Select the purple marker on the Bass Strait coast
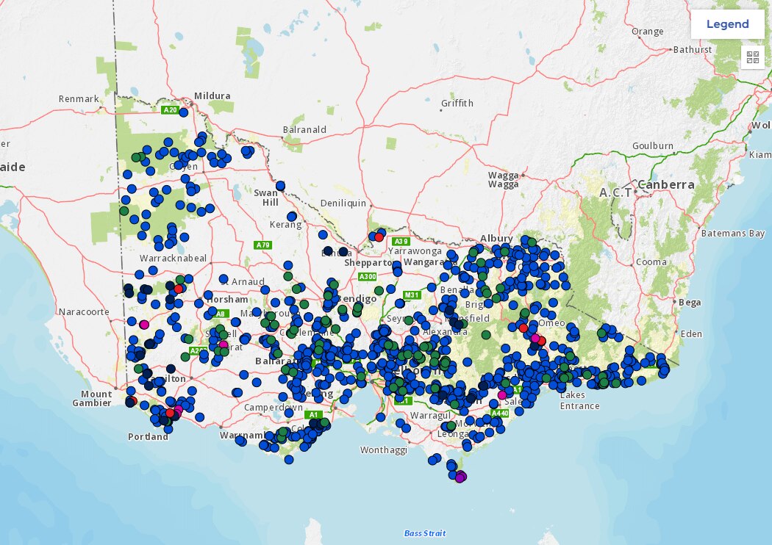The image size is (772, 545). (460, 477)
